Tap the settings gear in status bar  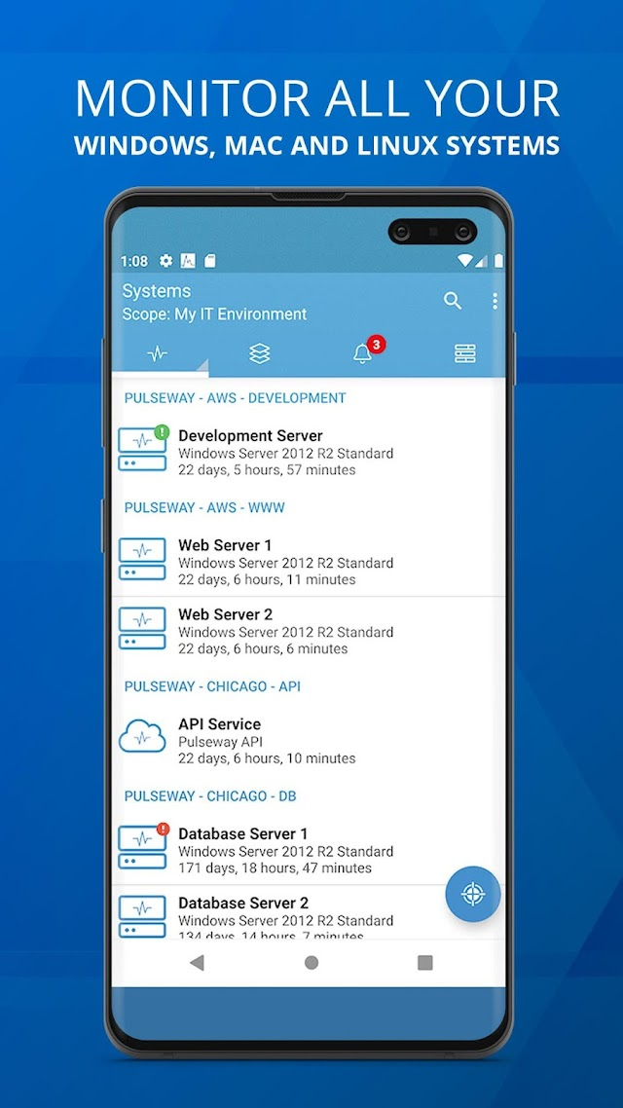pyautogui.click(x=166, y=261)
